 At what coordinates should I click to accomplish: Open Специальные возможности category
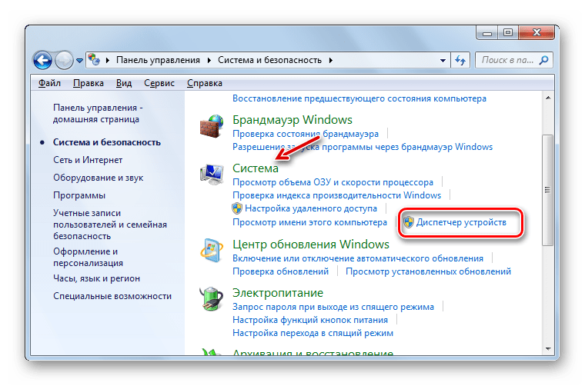pyautogui.click(x=112, y=296)
